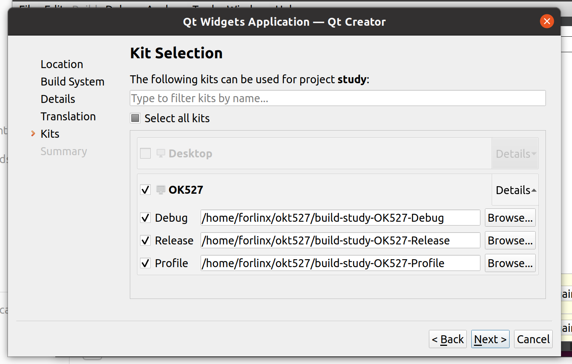Click the Debug build path field

340,218
